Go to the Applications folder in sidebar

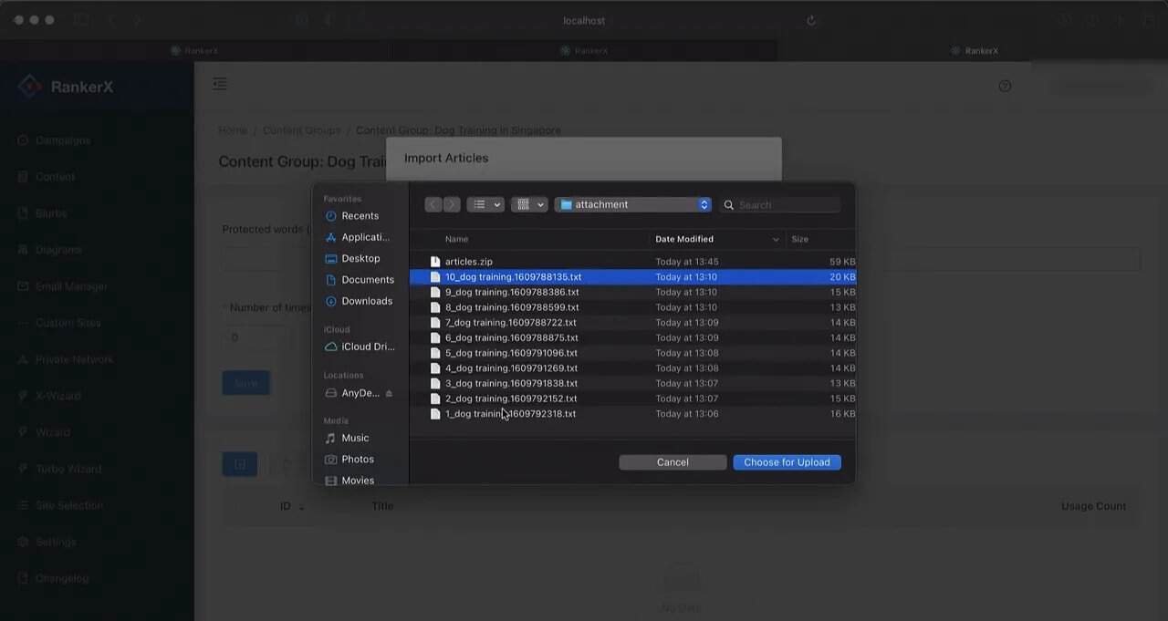click(364, 237)
